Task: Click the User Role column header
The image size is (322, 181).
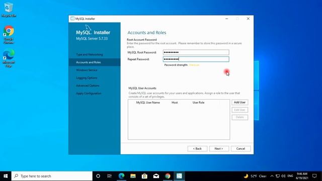Action: [x=198, y=103]
